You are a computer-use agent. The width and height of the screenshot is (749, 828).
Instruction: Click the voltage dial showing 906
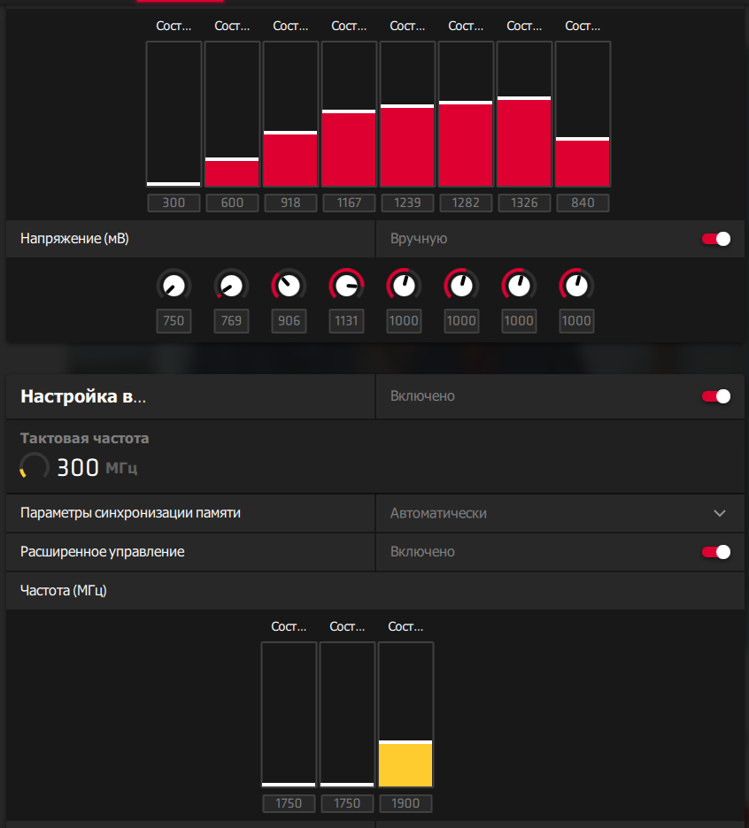[289, 286]
